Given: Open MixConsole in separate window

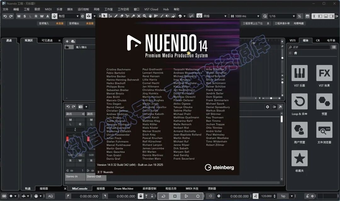Looking at the screenshot, I should [x=280, y=107].
